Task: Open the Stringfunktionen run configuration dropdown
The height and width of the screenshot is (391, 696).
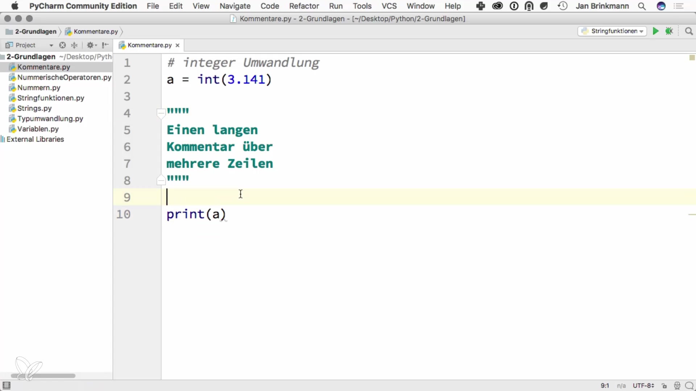Action: pos(612,31)
